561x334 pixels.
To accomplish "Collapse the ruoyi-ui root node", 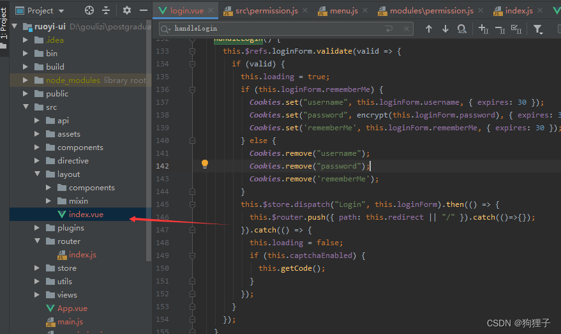I will point(15,26).
